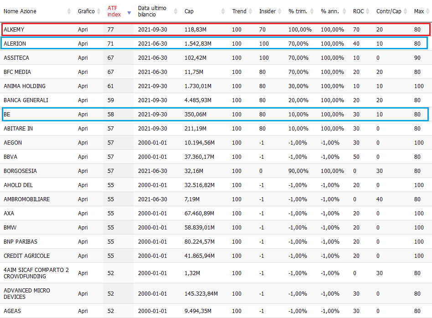The width and height of the screenshot is (432, 318).
Task: Click the BORGOSESIA name cell
Action: coord(20,171)
